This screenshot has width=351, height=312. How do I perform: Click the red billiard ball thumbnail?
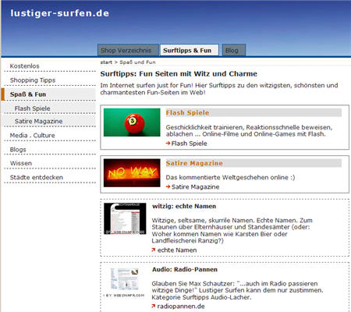pos(132,122)
